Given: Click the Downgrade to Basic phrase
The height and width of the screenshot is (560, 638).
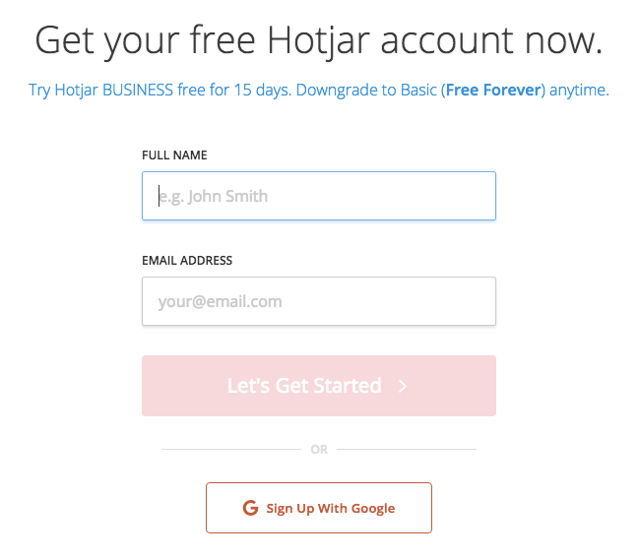Looking at the screenshot, I should 366,90.
